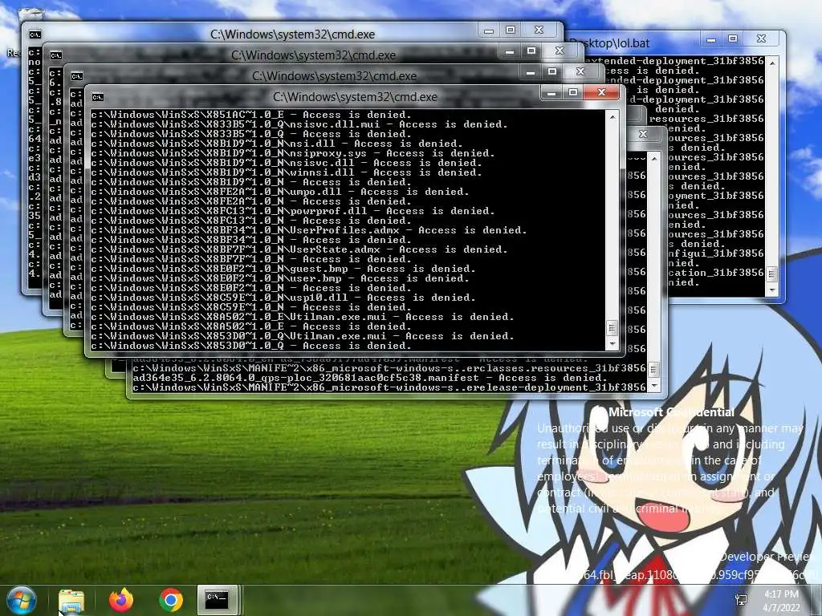Viewport: 822px width, 616px height.
Task: Click the third cmd window's title icon
Action: pos(76,76)
